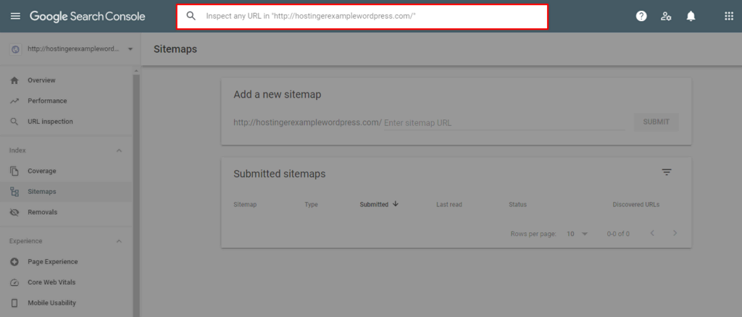Click the Submitted sitemaps heading

coord(280,174)
